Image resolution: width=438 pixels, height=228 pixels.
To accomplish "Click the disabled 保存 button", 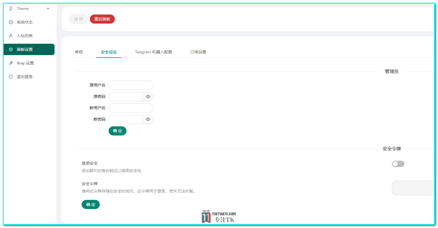I will pyautogui.click(x=78, y=19).
